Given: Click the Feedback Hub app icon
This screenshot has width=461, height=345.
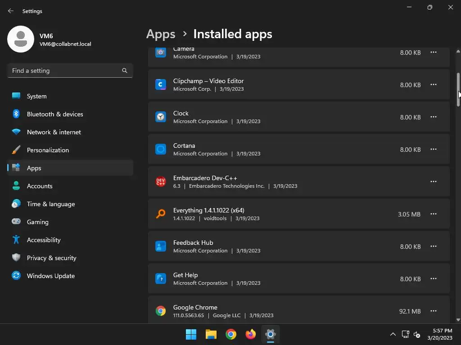Looking at the screenshot, I should (161, 246).
